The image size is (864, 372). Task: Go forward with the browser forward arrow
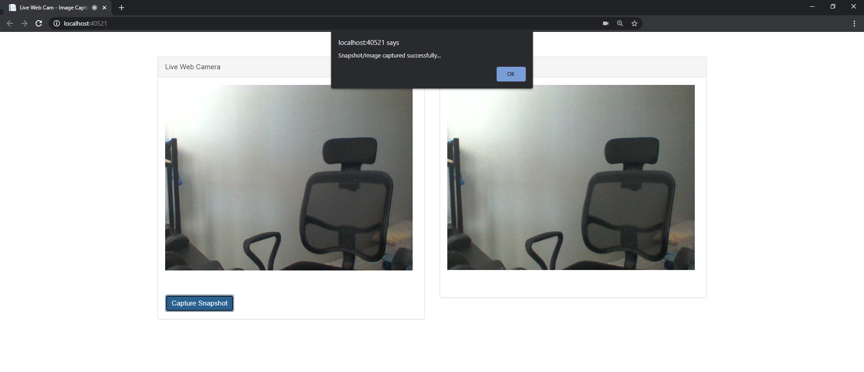pyautogui.click(x=24, y=23)
